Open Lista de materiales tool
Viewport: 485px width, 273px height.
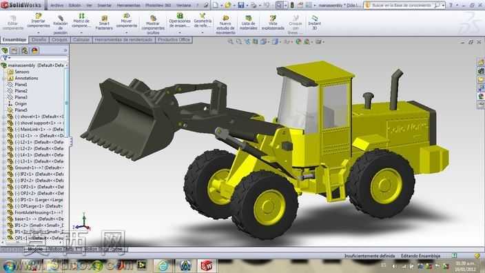[249, 23]
